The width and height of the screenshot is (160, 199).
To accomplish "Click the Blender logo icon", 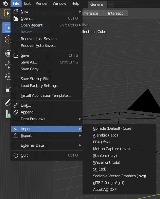I will [x=5, y=3].
